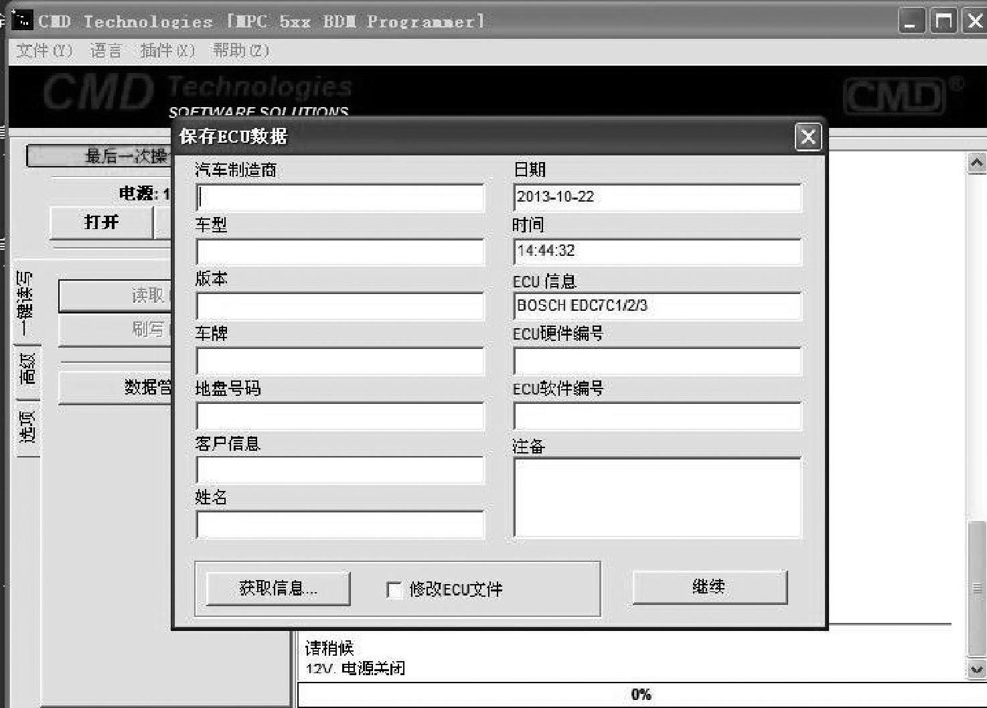Switch to the 一键读写 vertical tab
This screenshot has height=708, width=987.
click(x=25, y=303)
